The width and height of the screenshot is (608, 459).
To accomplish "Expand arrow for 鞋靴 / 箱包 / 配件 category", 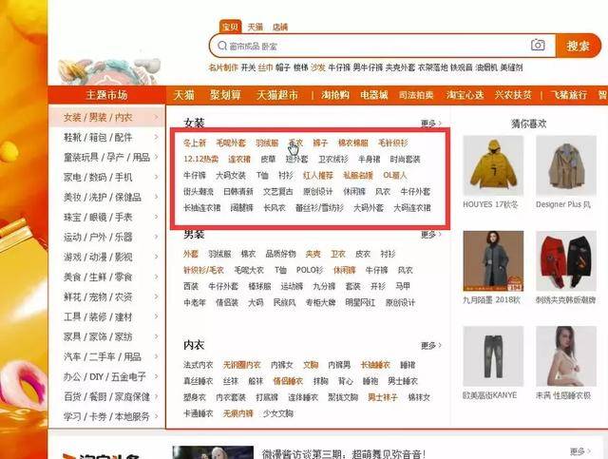I will click(156, 138).
